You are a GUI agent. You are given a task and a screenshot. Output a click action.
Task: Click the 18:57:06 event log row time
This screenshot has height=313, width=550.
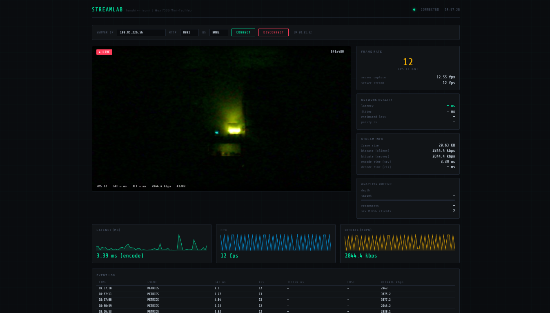coord(105,300)
